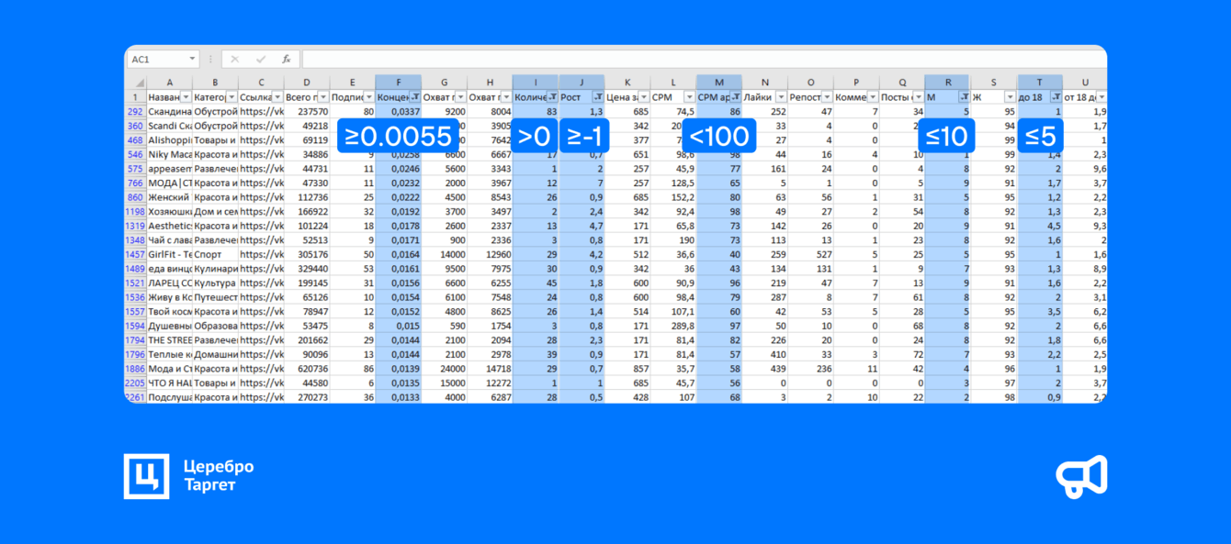Select column T header
1231x544 pixels.
tap(1039, 82)
